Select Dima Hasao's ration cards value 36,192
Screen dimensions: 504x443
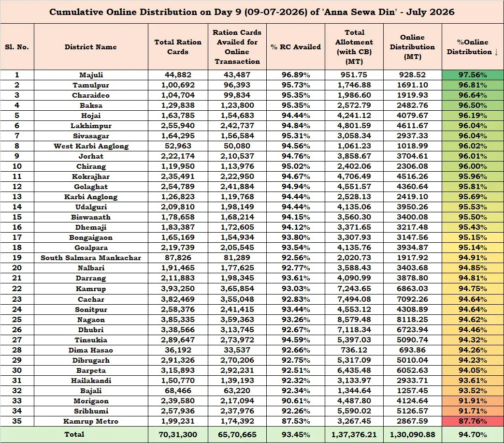[178, 350]
